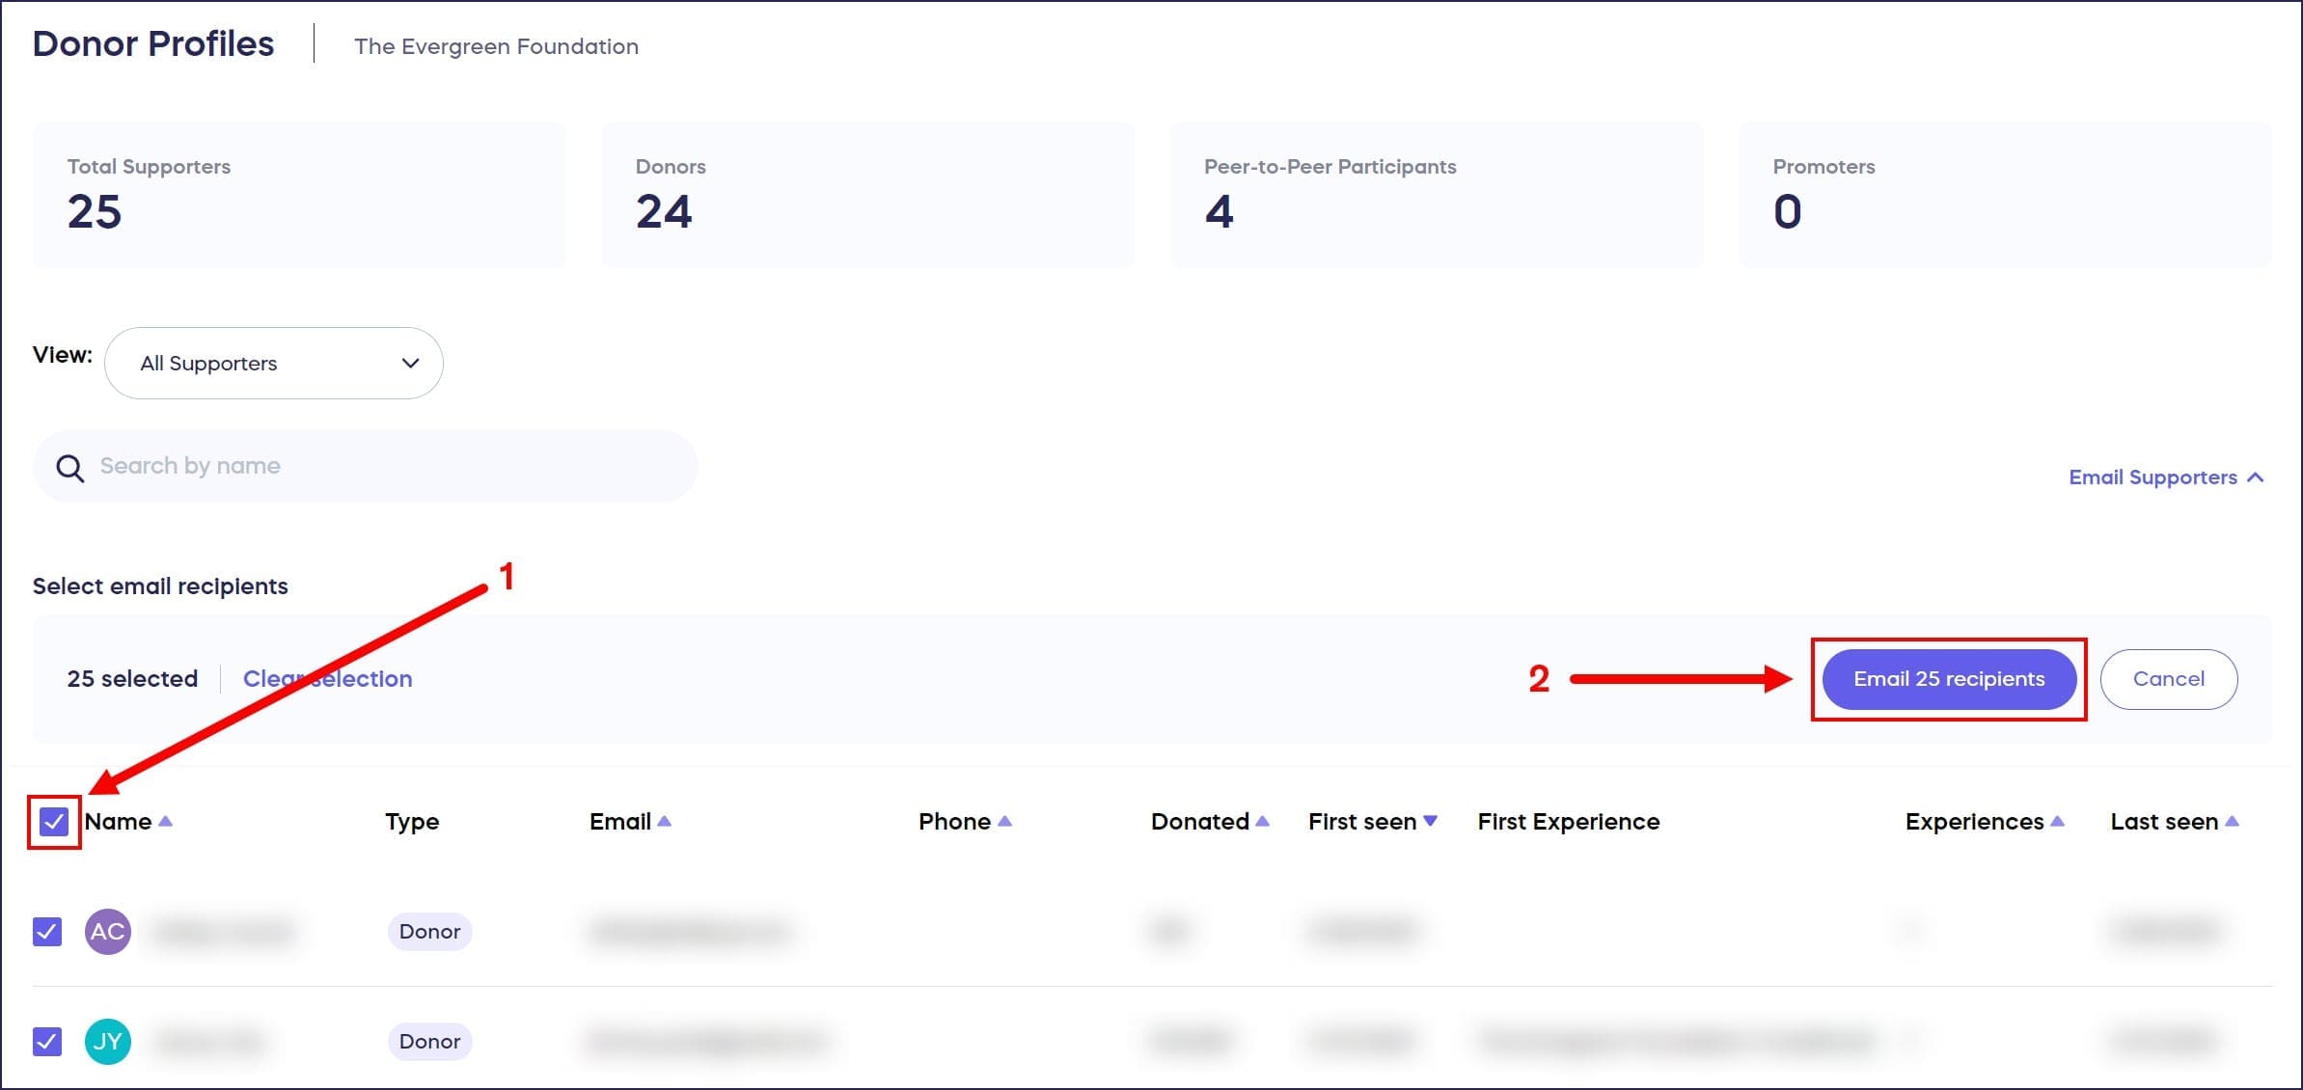Uncheck the JY donor row checkbox
Screen dimensions: 2303x1090
coord(47,1041)
